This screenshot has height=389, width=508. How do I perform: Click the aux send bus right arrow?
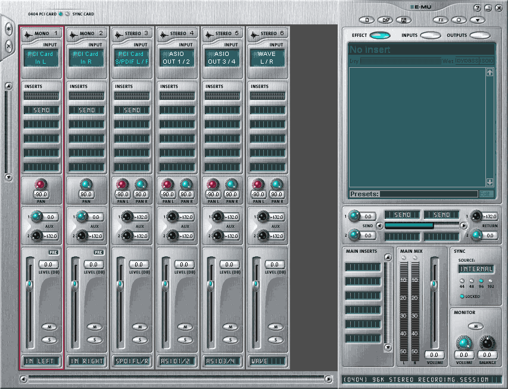tap(463, 225)
